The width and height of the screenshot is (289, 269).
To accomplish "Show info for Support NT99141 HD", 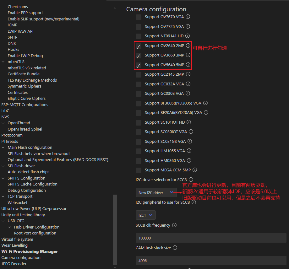I will click(x=188, y=36).
